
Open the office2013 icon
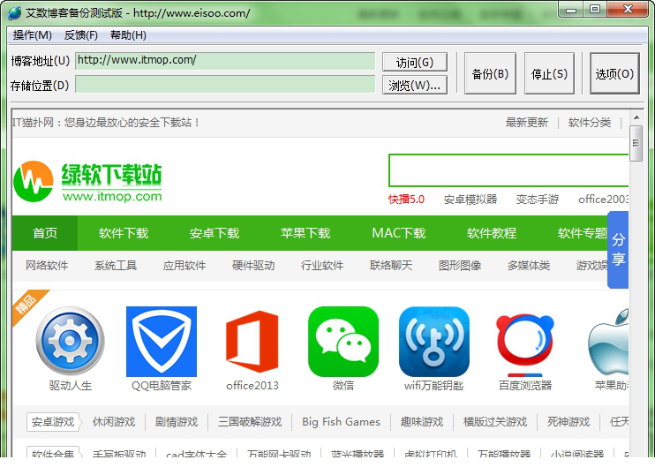coord(252,342)
